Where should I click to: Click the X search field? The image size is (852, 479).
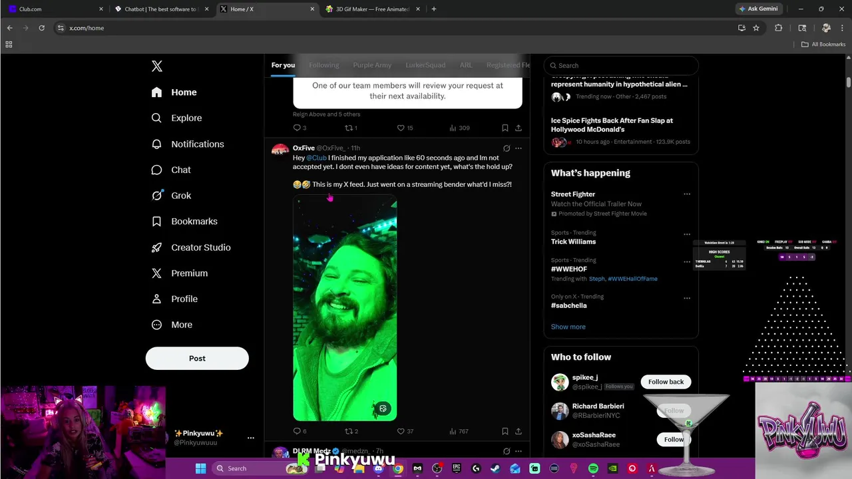(x=621, y=65)
